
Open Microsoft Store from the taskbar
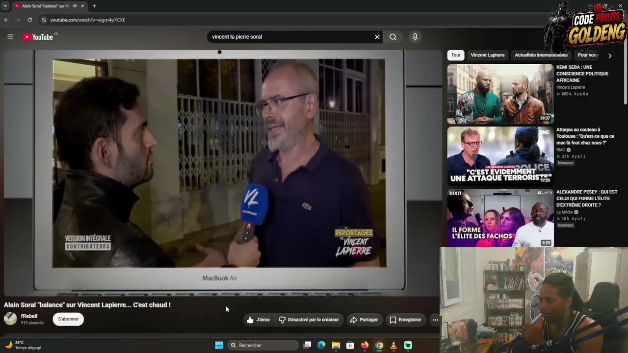click(x=350, y=345)
